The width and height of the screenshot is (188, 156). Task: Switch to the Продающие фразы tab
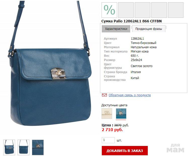coord(149,29)
